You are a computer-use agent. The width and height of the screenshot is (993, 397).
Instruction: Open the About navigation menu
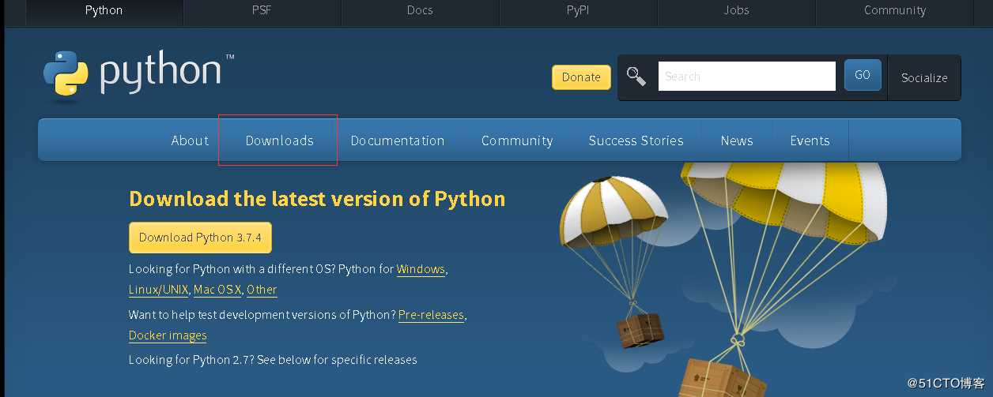click(190, 140)
